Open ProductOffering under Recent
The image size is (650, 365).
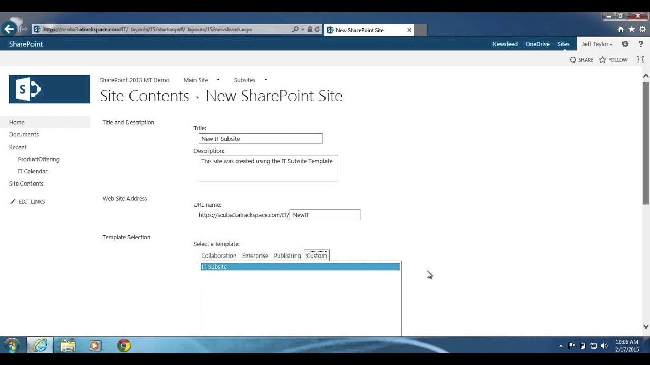(x=39, y=159)
